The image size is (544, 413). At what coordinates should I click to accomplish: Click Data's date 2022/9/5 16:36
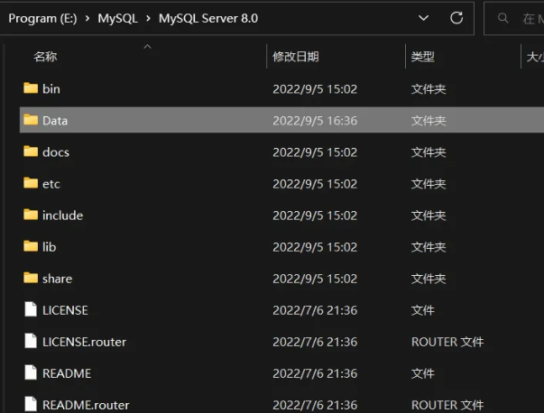(315, 121)
